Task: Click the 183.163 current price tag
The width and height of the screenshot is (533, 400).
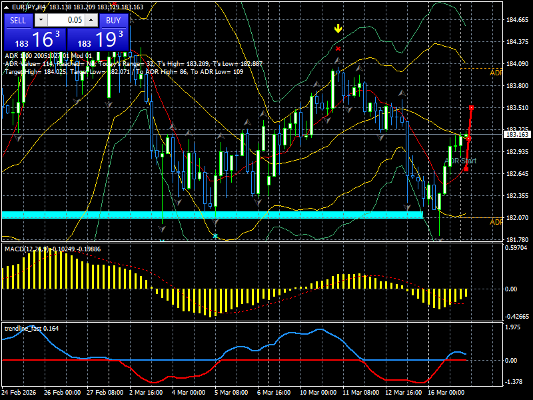Action: tap(518, 135)
